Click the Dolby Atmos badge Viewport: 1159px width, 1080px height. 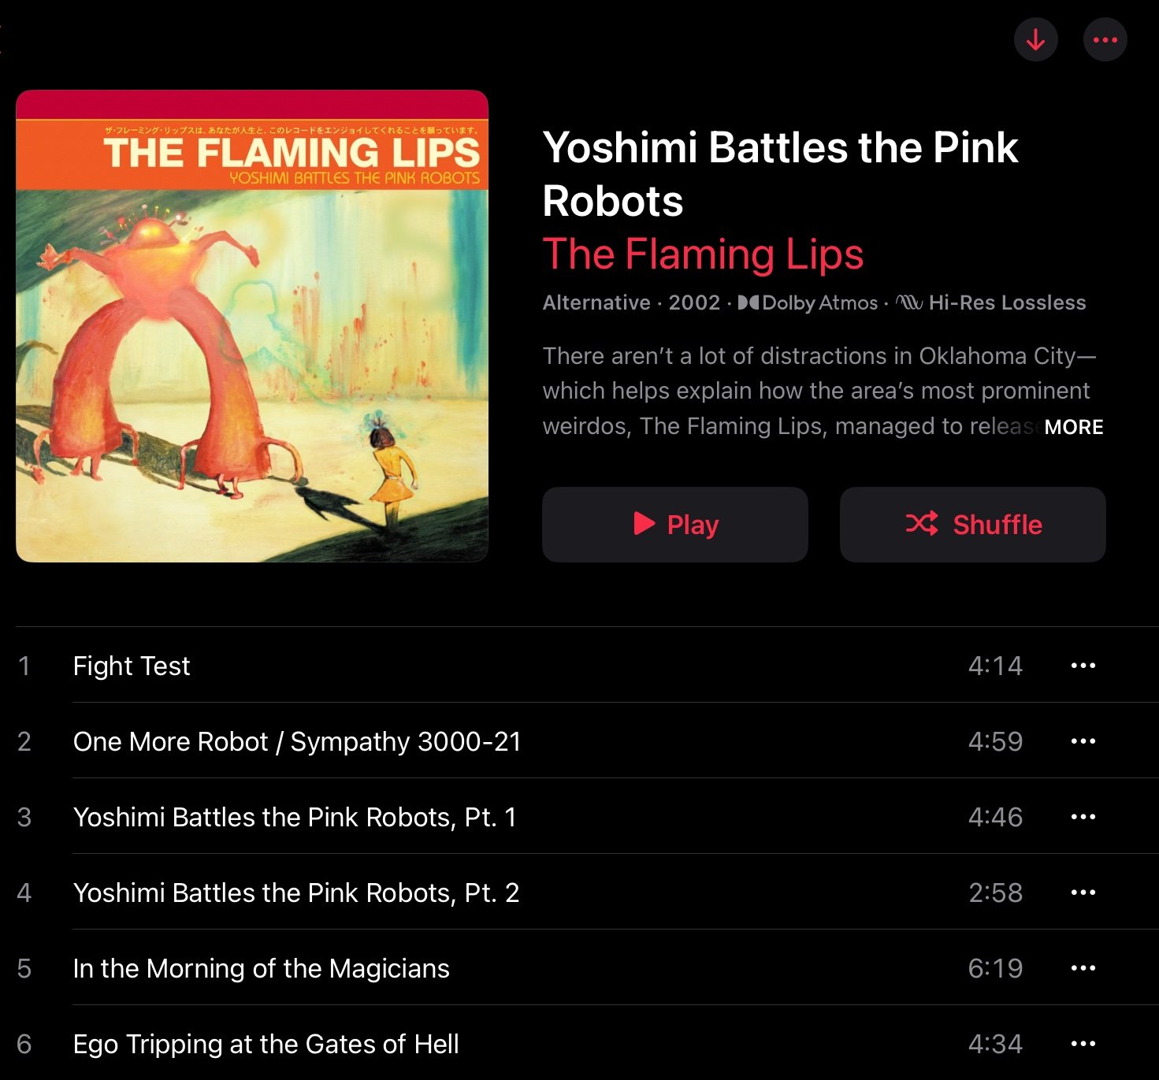pos(808,302)
